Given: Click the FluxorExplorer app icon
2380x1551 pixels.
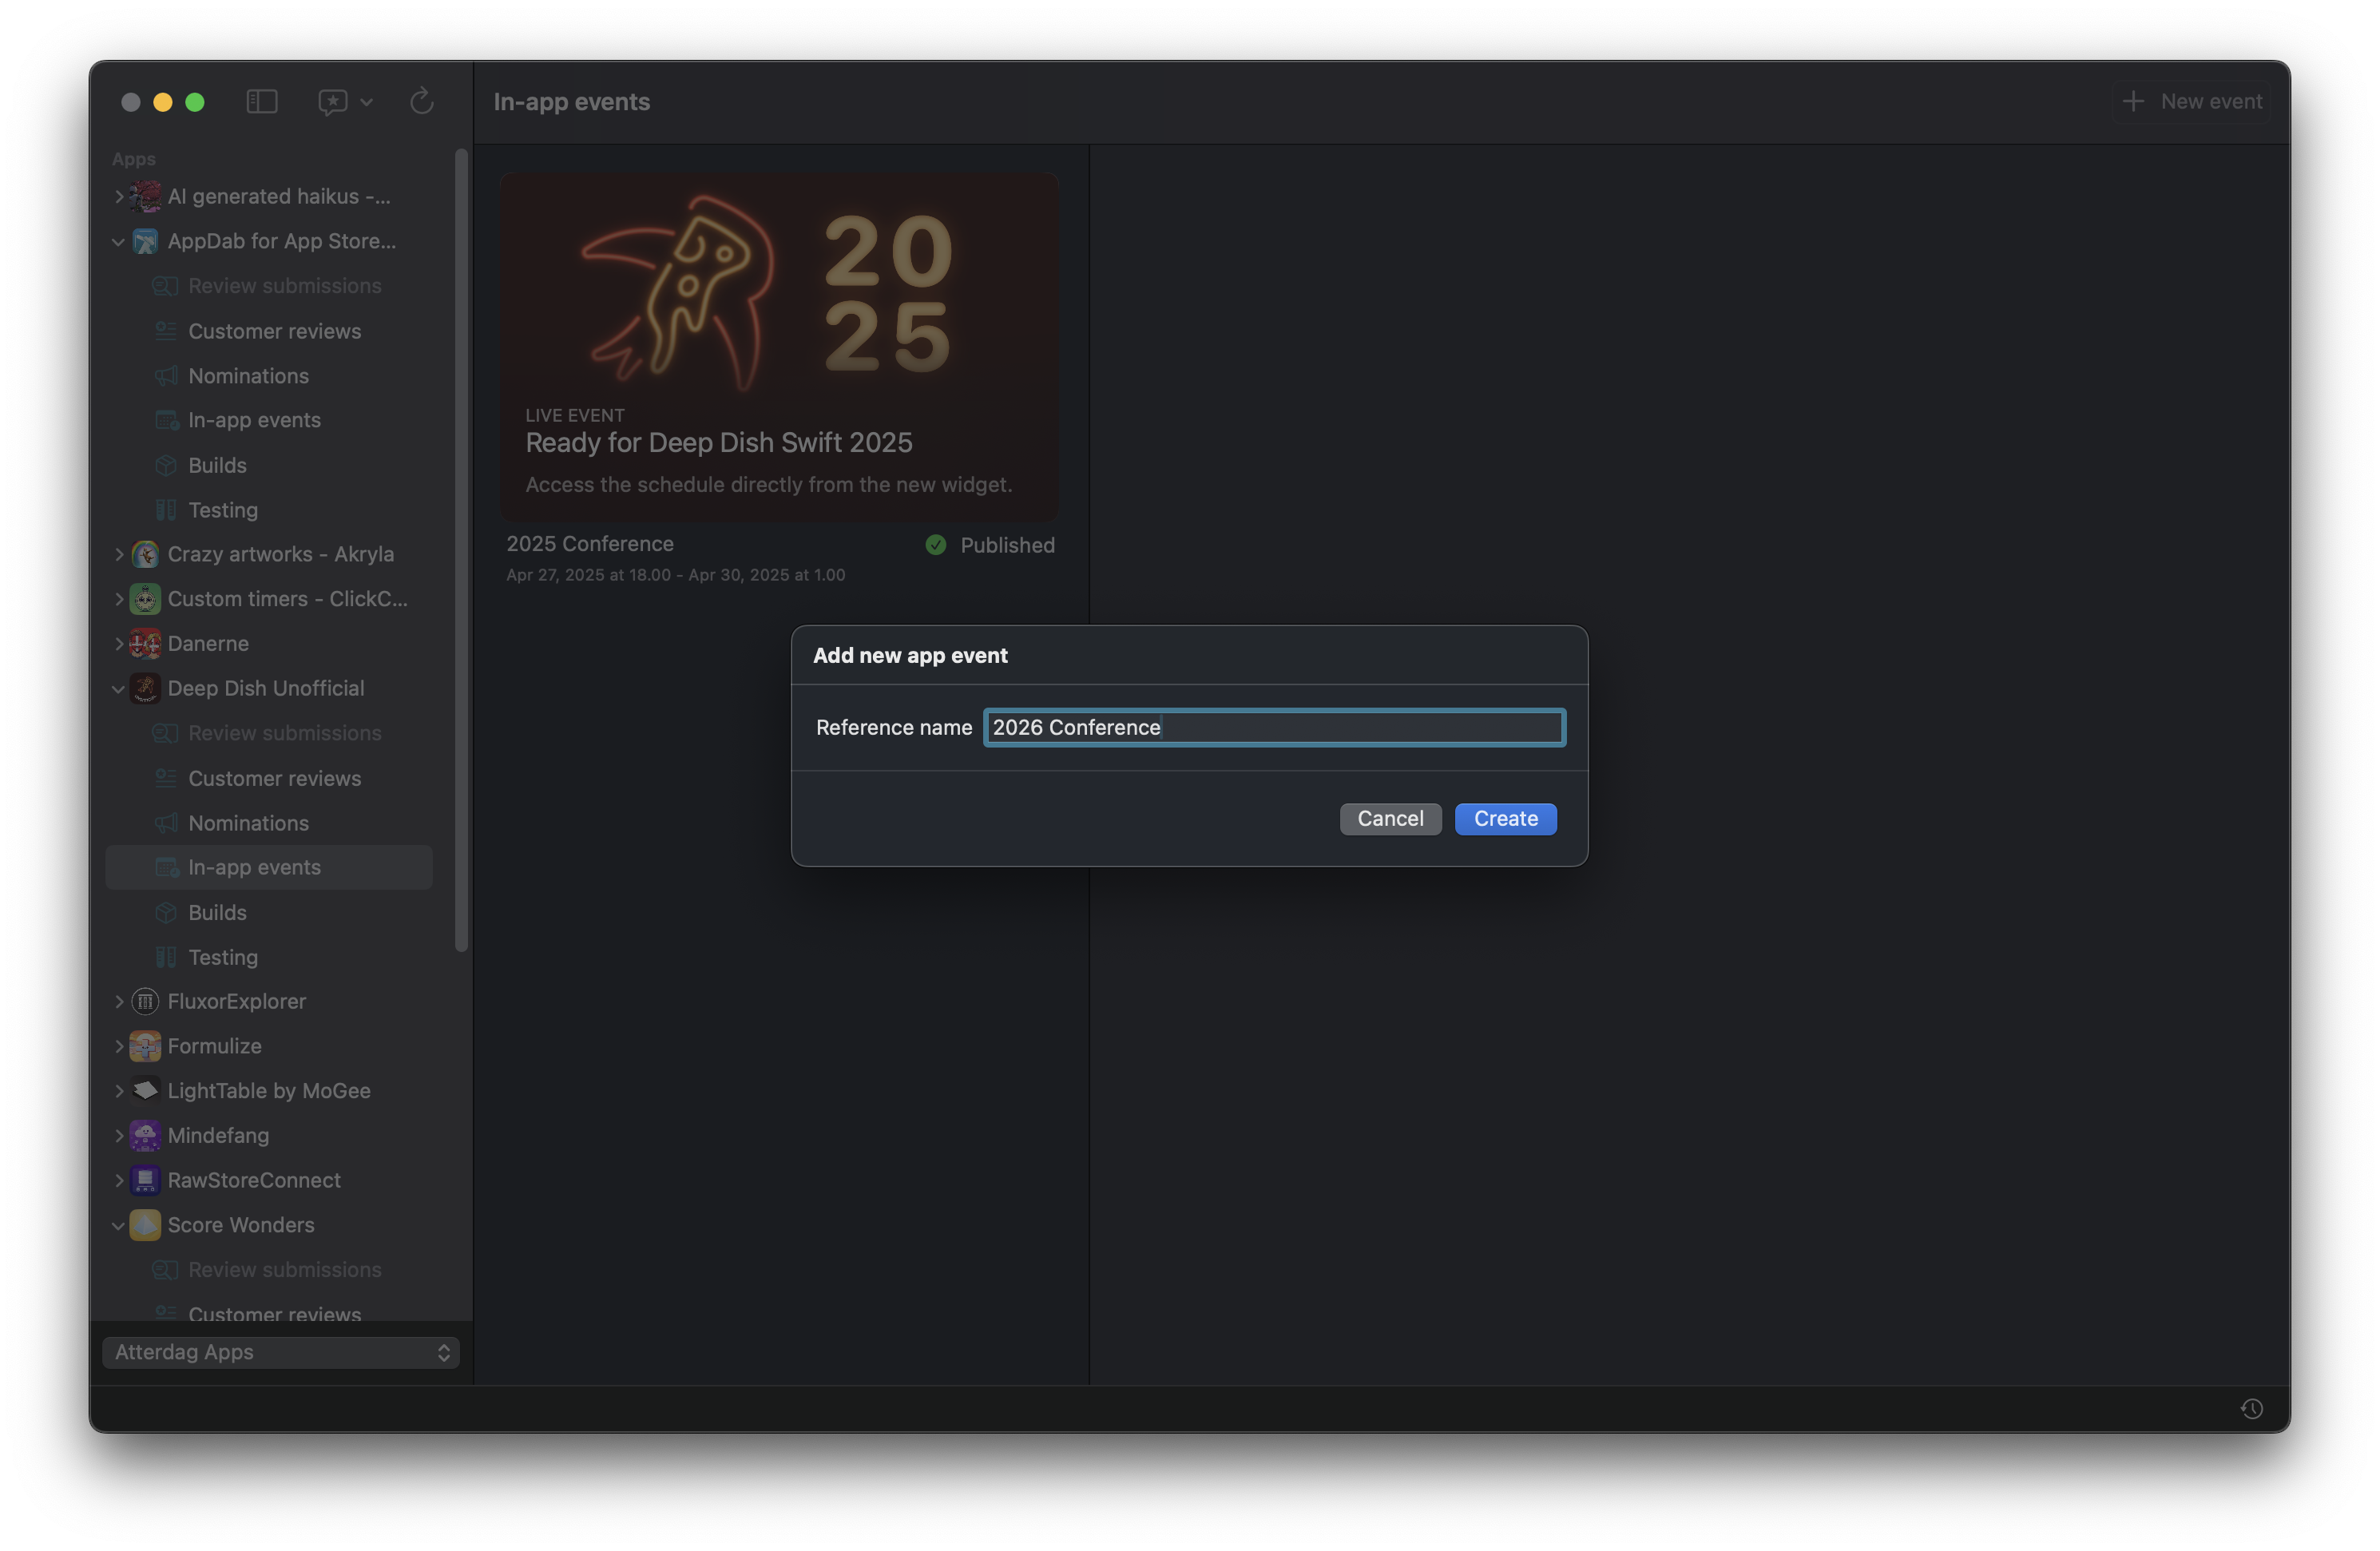Looking at the screenshot, I should click(145, 1001).
